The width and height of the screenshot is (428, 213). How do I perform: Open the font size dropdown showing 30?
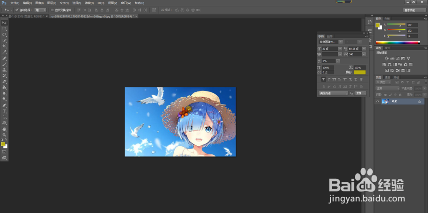[x=340, y=49]
